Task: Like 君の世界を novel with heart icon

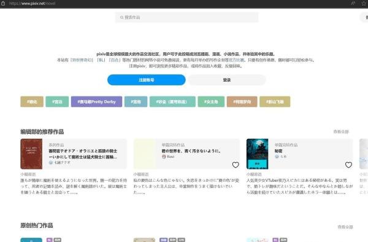Action: pos(236,165)
